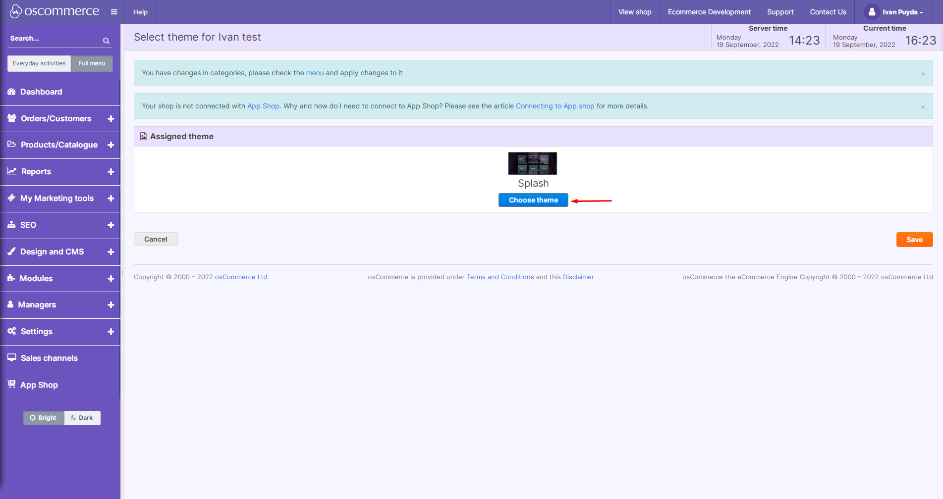Open the Help menu
This screenshot has width=943, height=499.
pos(140,12)
